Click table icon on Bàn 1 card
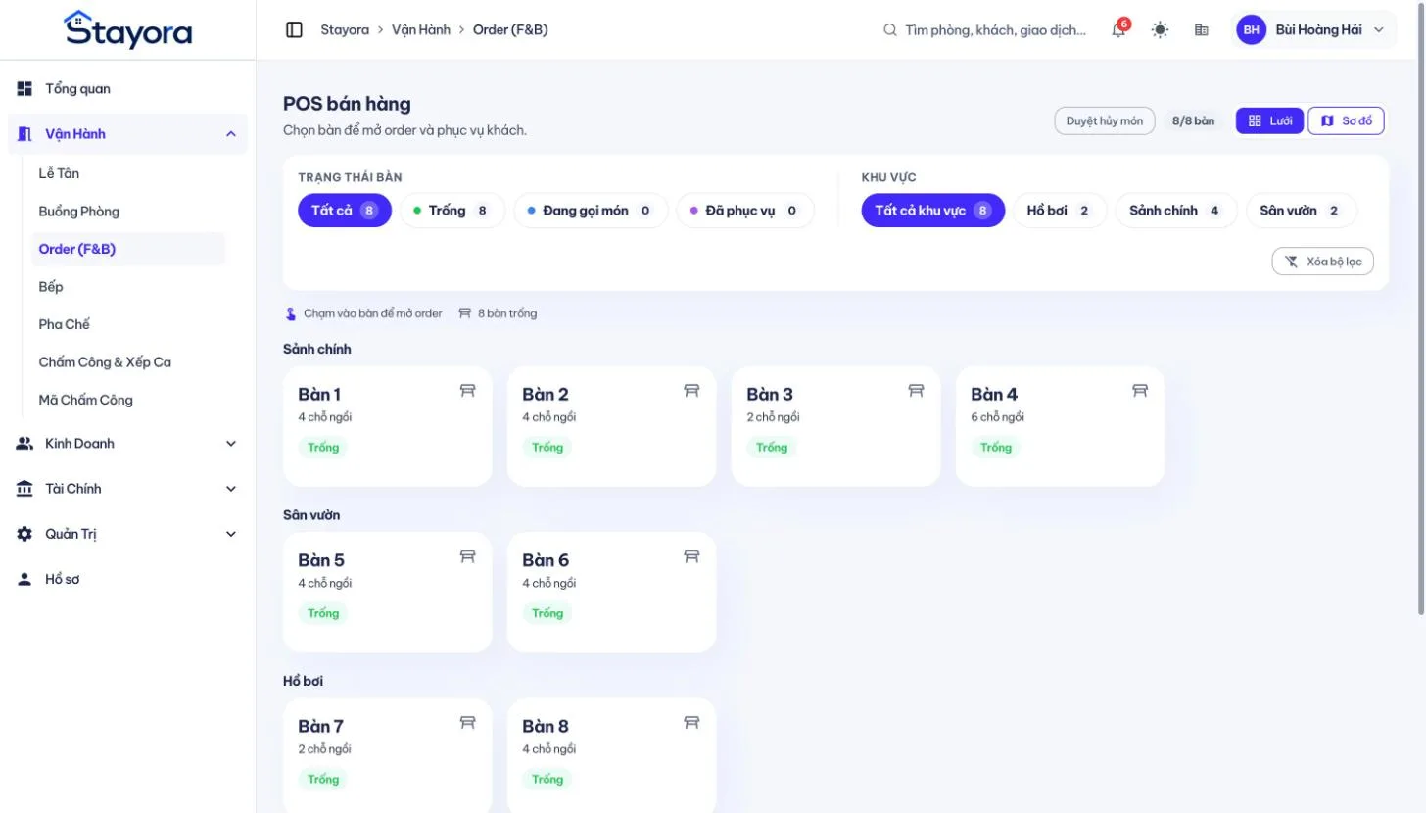The height and width of the screenshot is (813, 1426). coord(467,391)
